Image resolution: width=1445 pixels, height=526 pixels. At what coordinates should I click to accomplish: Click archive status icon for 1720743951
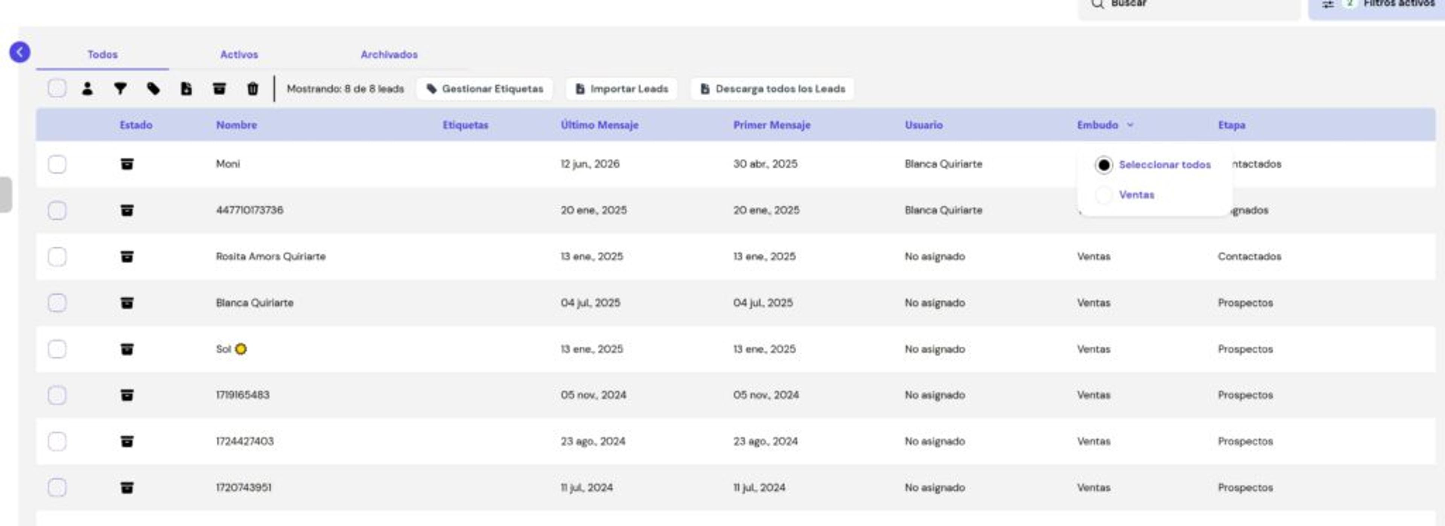127,487
